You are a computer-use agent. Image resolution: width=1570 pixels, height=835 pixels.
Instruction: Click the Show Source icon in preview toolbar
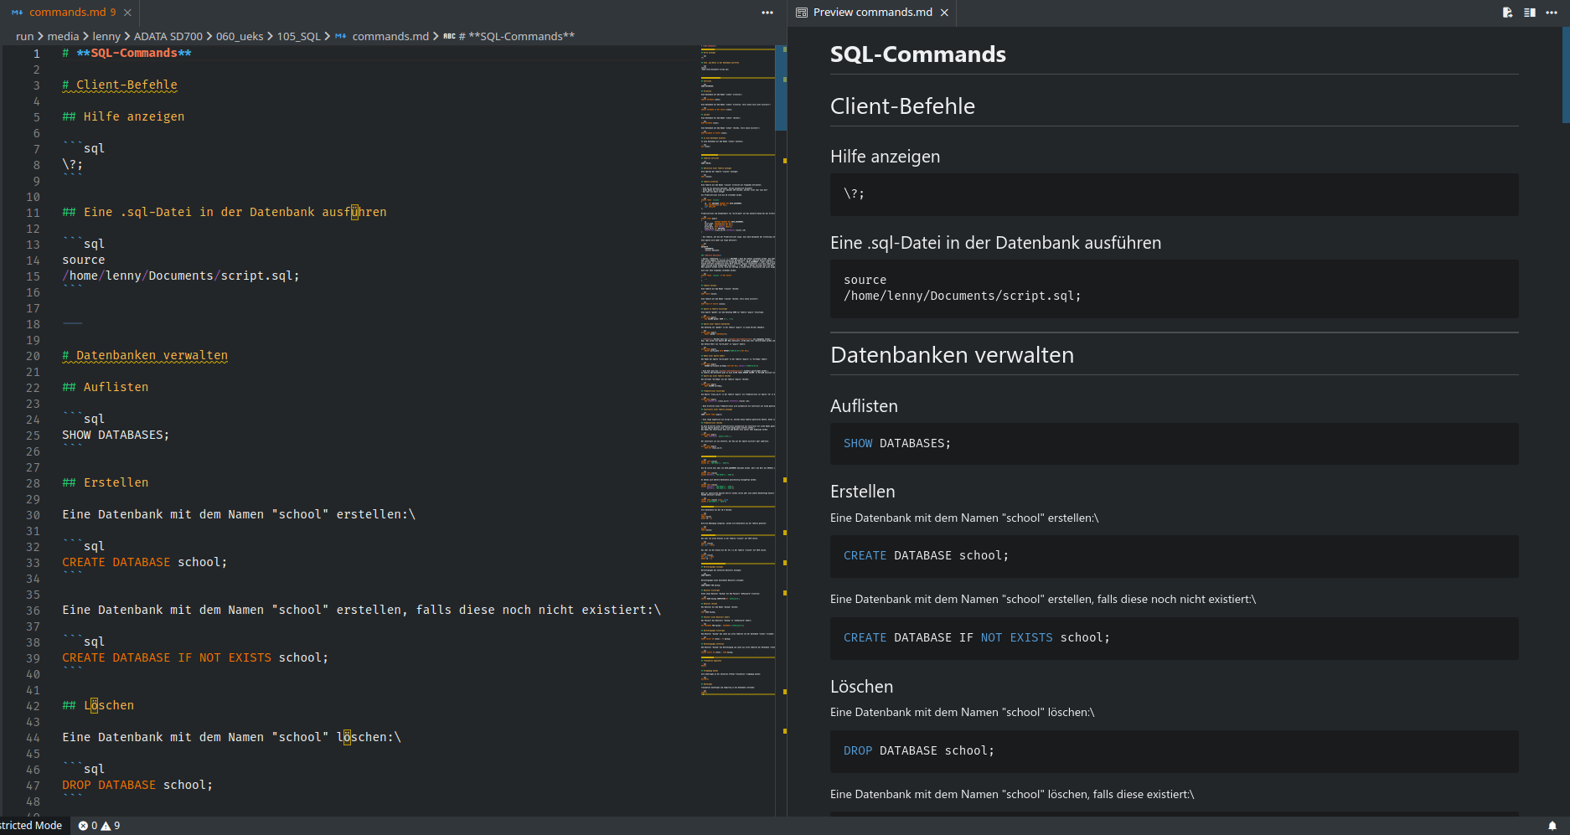coord(1507,13)
